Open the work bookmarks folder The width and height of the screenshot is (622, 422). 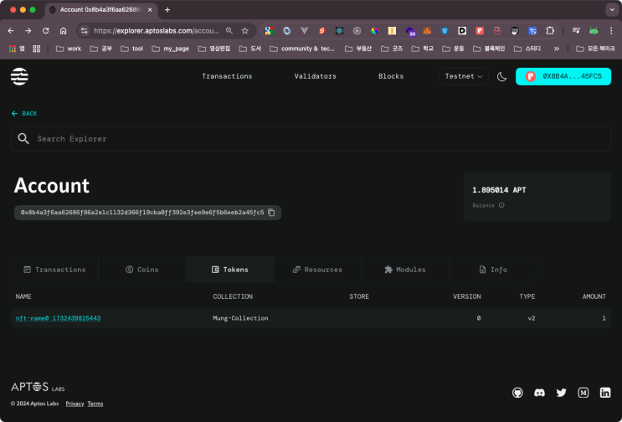(69, 49)
